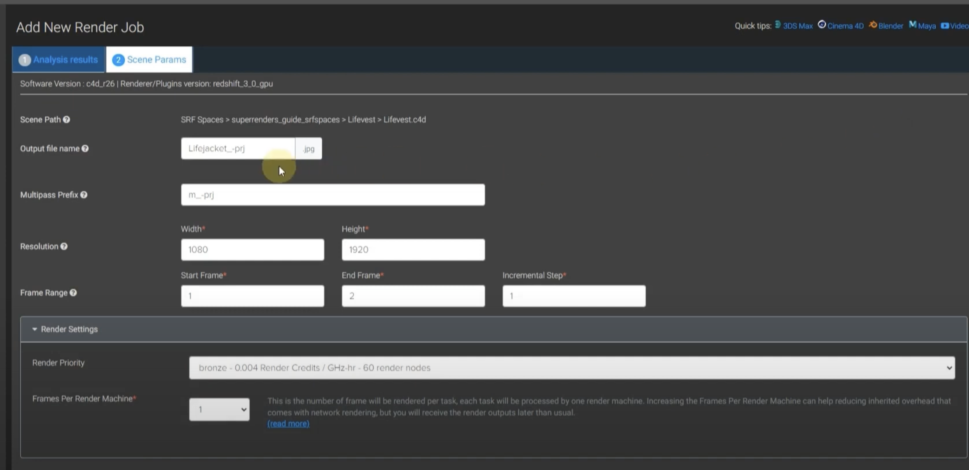Image resolution: width=969 pixels, height=470 pixels.
Task: Click the End Frame input field
Action: [x=413, y=296]
